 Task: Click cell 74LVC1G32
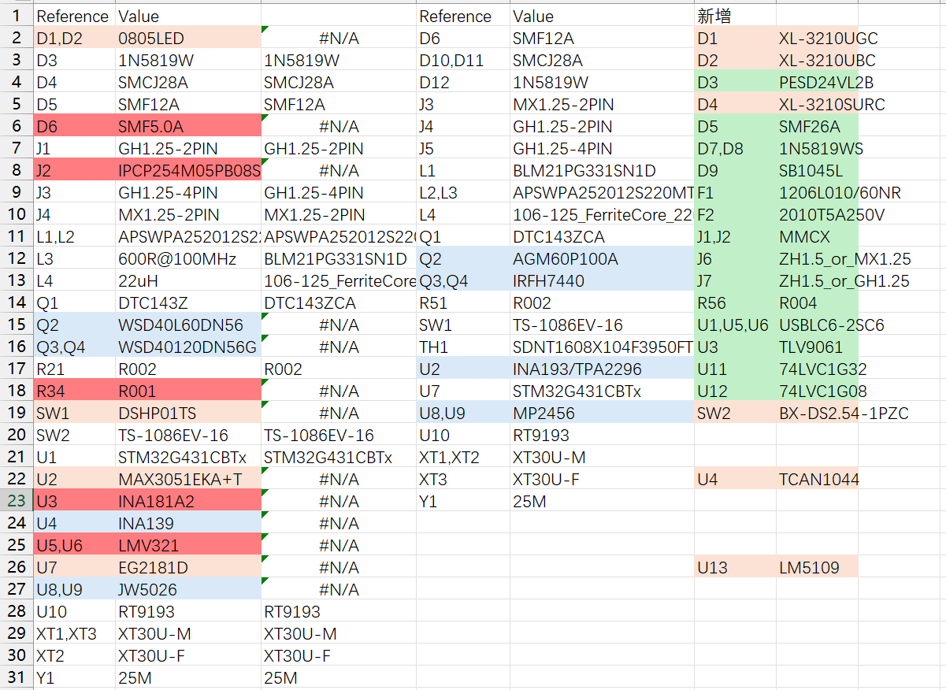coord(817,369)
